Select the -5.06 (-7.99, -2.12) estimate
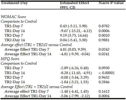 point(75,96)
